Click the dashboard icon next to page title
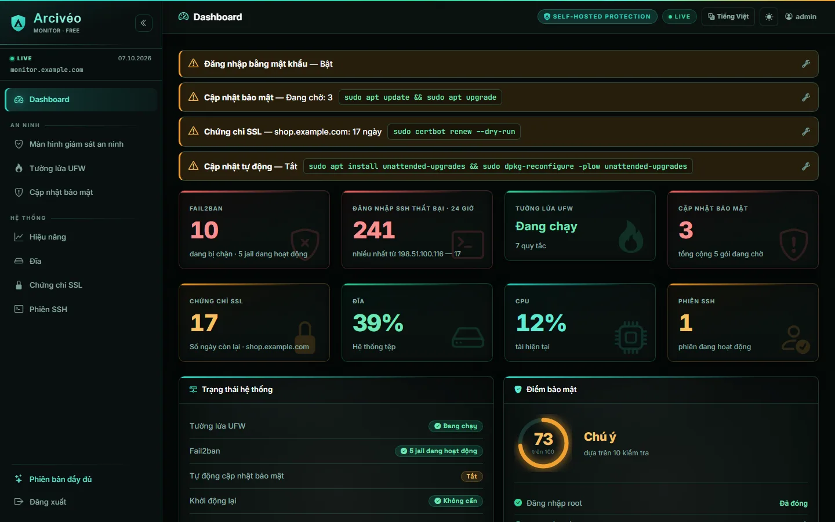Viewport: 835px width, 522px height. (x=184, y=17)
